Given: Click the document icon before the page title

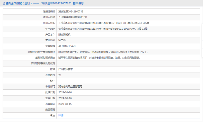Looking at the screenshot, I should click(x=4, y=3).
